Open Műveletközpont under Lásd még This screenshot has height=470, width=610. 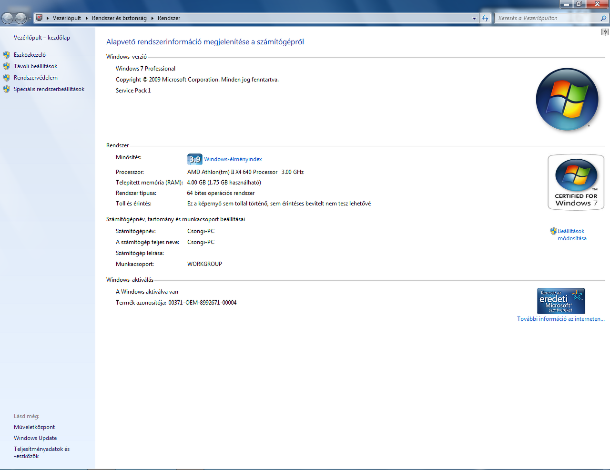34,427
